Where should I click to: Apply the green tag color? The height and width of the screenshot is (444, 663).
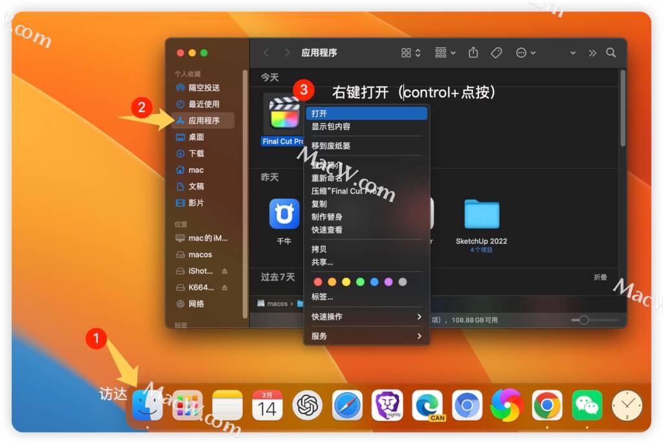coord(360,282)
